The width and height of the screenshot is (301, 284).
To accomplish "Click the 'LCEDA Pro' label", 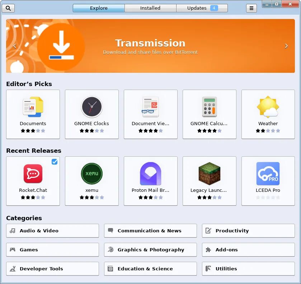I will pyautogui.click(x=268, y=190).
